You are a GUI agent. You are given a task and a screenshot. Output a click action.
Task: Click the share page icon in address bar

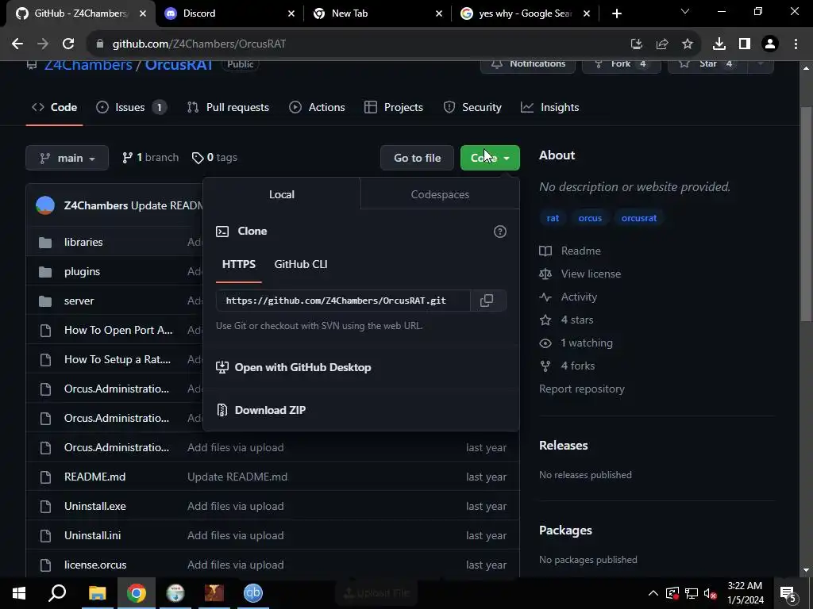coord(661,44)
